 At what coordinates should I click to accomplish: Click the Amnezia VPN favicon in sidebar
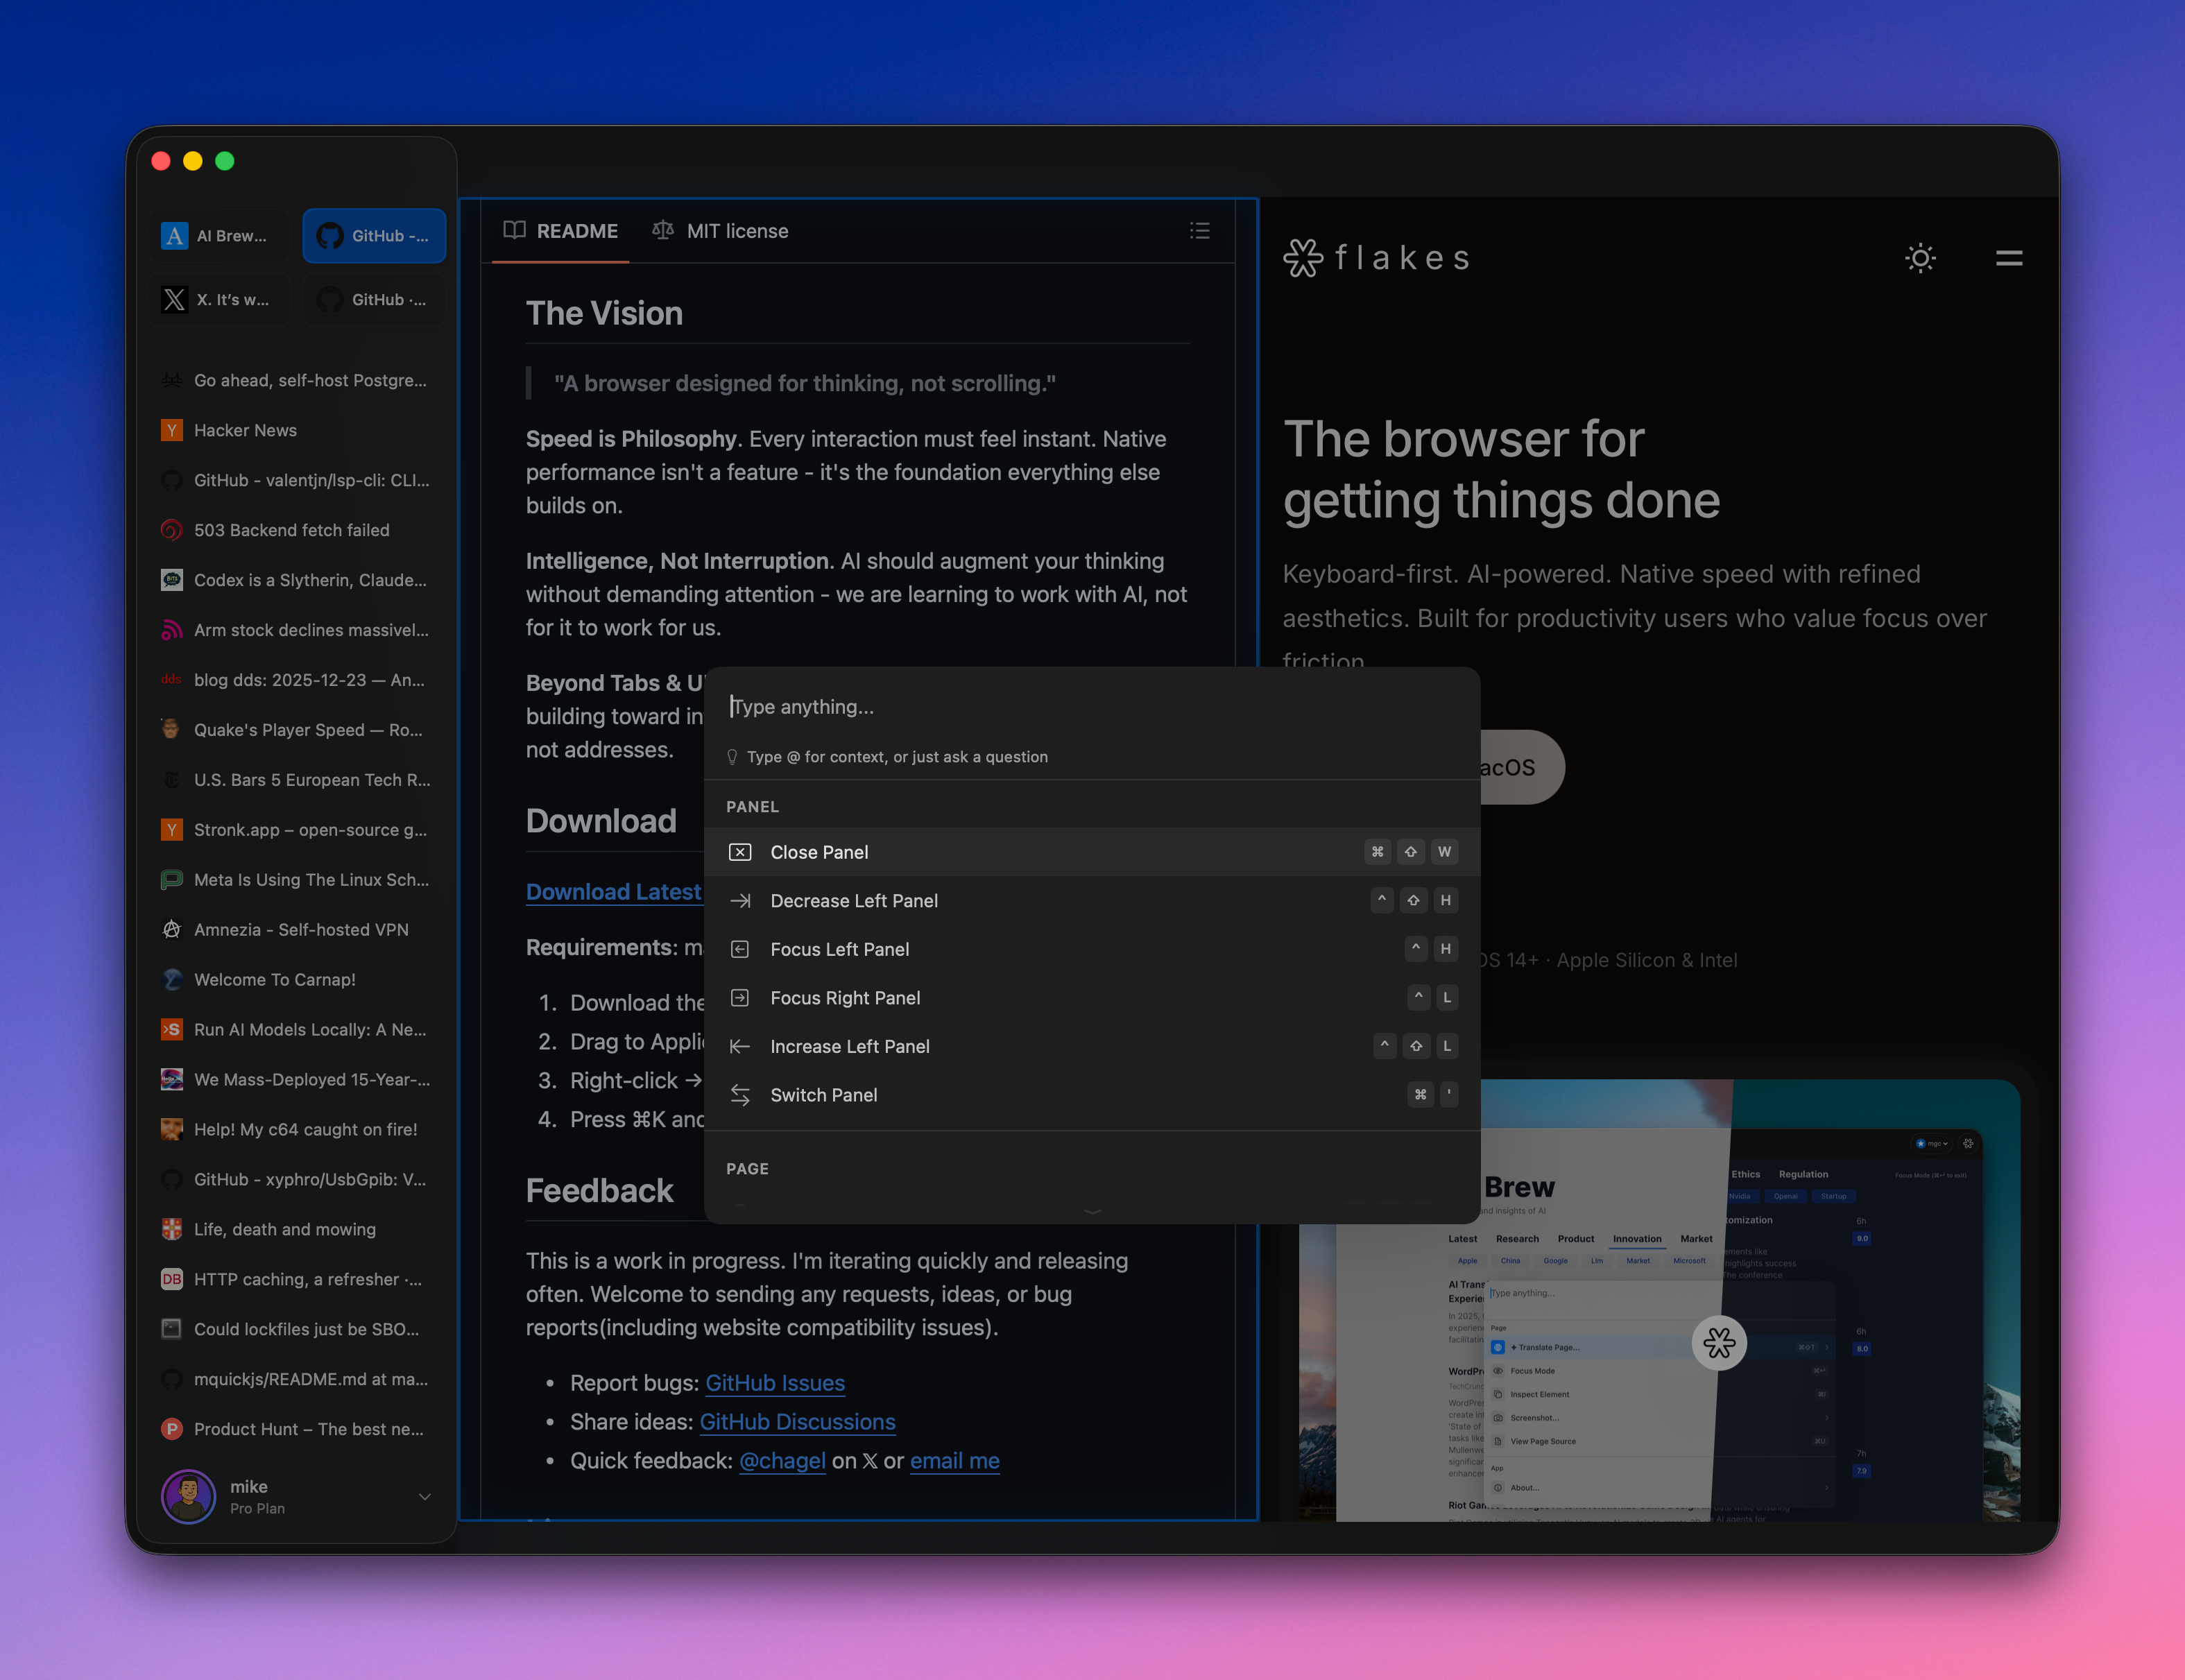point(171,929)
